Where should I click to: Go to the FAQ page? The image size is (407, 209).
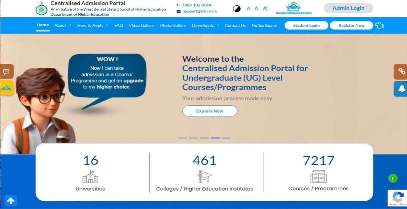[x=119, y=25]
